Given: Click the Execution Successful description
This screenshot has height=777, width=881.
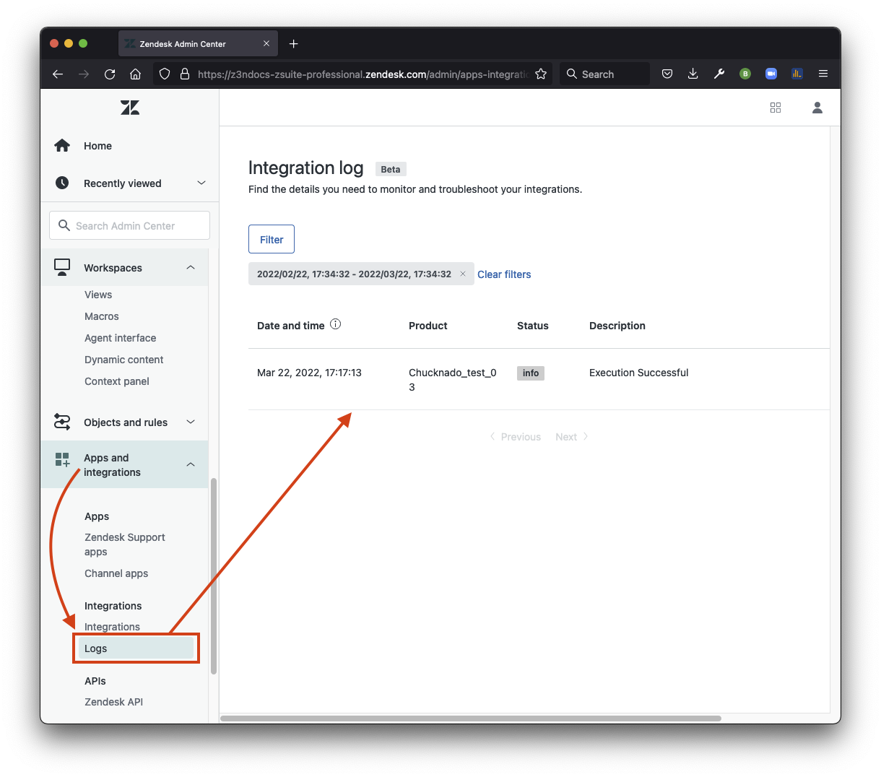Looking at the screenshot, I should [639, 373].
